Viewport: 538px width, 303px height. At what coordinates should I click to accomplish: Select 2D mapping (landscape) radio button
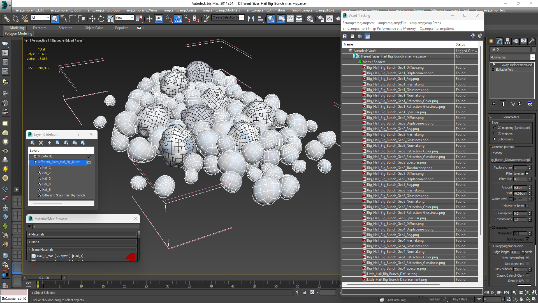coord(495,128)
